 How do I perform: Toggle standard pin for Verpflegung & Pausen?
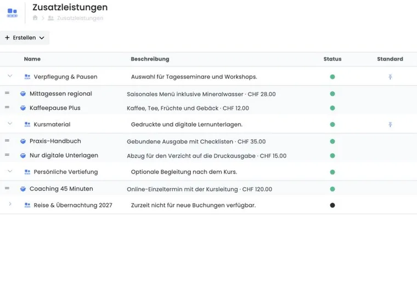pyautogui.click(x=390, y=77)
